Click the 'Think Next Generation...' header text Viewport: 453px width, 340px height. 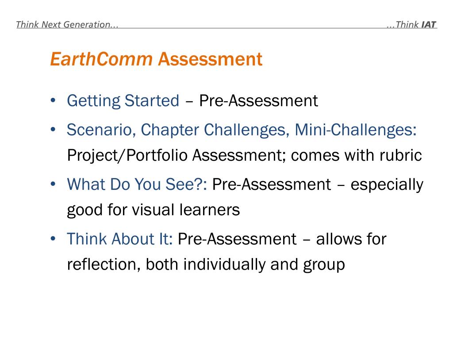pos(67,24)
